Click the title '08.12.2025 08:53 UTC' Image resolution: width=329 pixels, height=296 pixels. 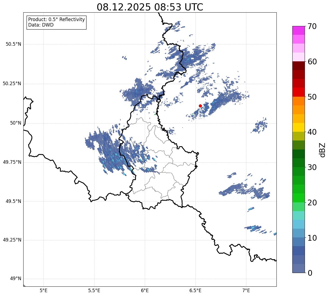[x=150, y=7]
